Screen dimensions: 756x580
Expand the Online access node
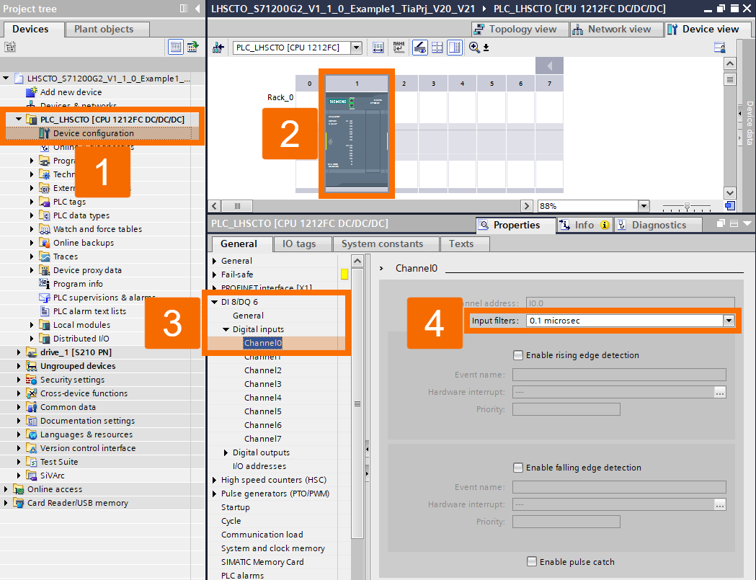pyautogui.click(x=6, y=489)
